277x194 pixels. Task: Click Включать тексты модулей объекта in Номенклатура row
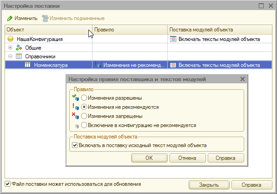point(219,65)
